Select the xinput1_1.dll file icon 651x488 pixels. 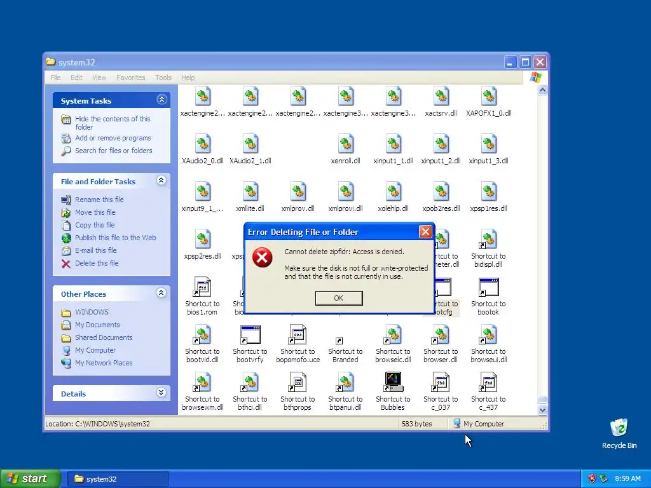tap(393, 144)
